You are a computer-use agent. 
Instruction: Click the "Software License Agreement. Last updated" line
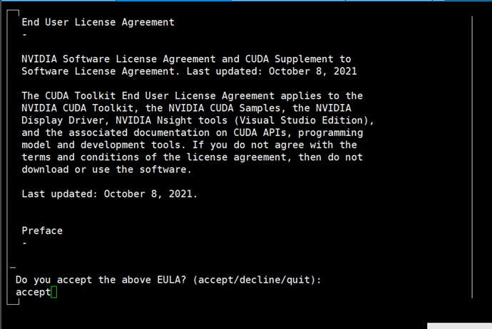[x=189, y=71]
